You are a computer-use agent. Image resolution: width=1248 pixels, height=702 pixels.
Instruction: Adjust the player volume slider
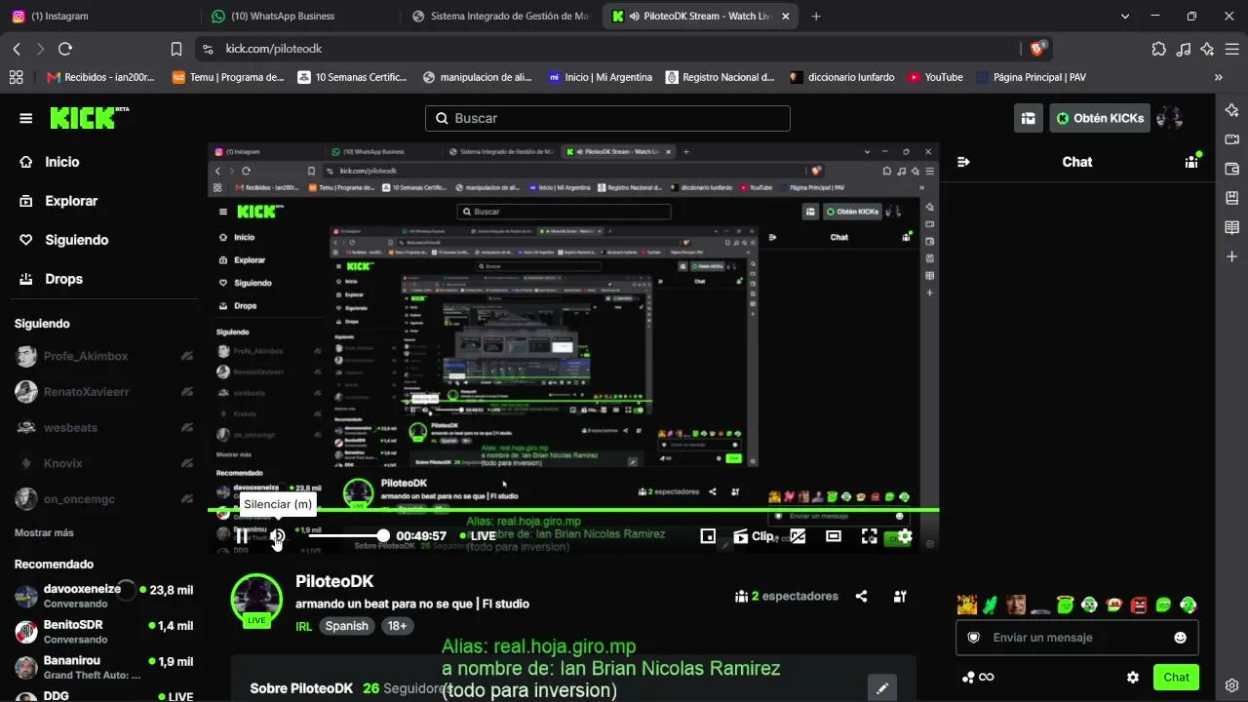pyautogui.click(x=347, y=536)
